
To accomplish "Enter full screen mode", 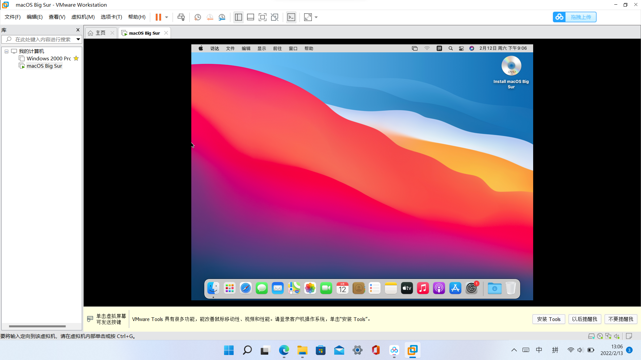I will tap(262, 17).
